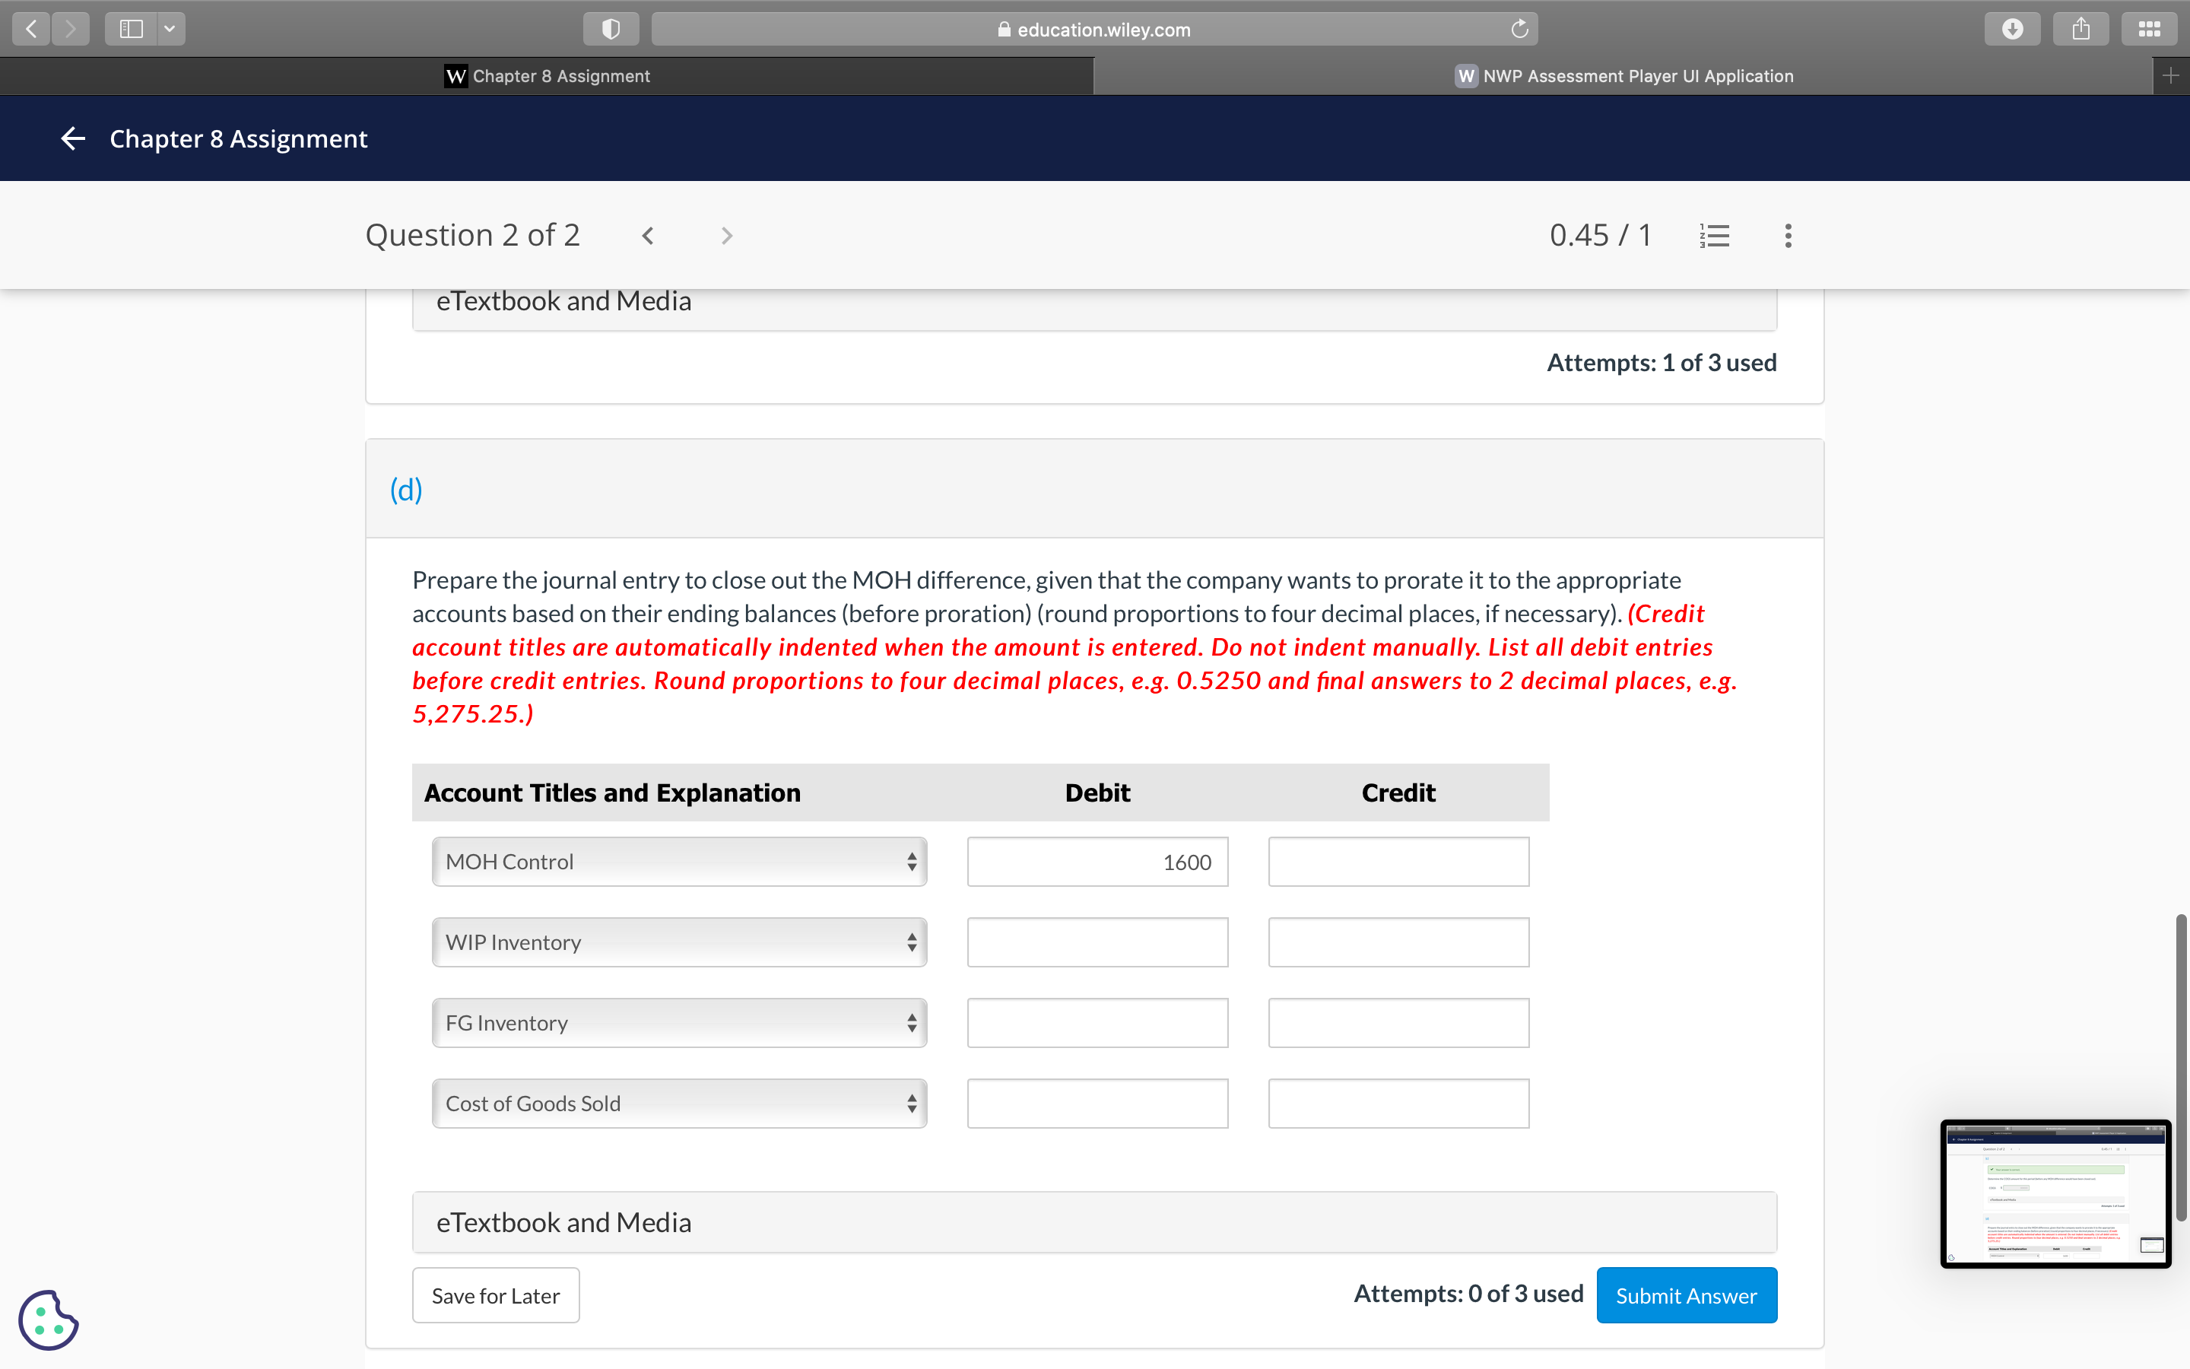Toggle the Safari sidebar button

132,29
